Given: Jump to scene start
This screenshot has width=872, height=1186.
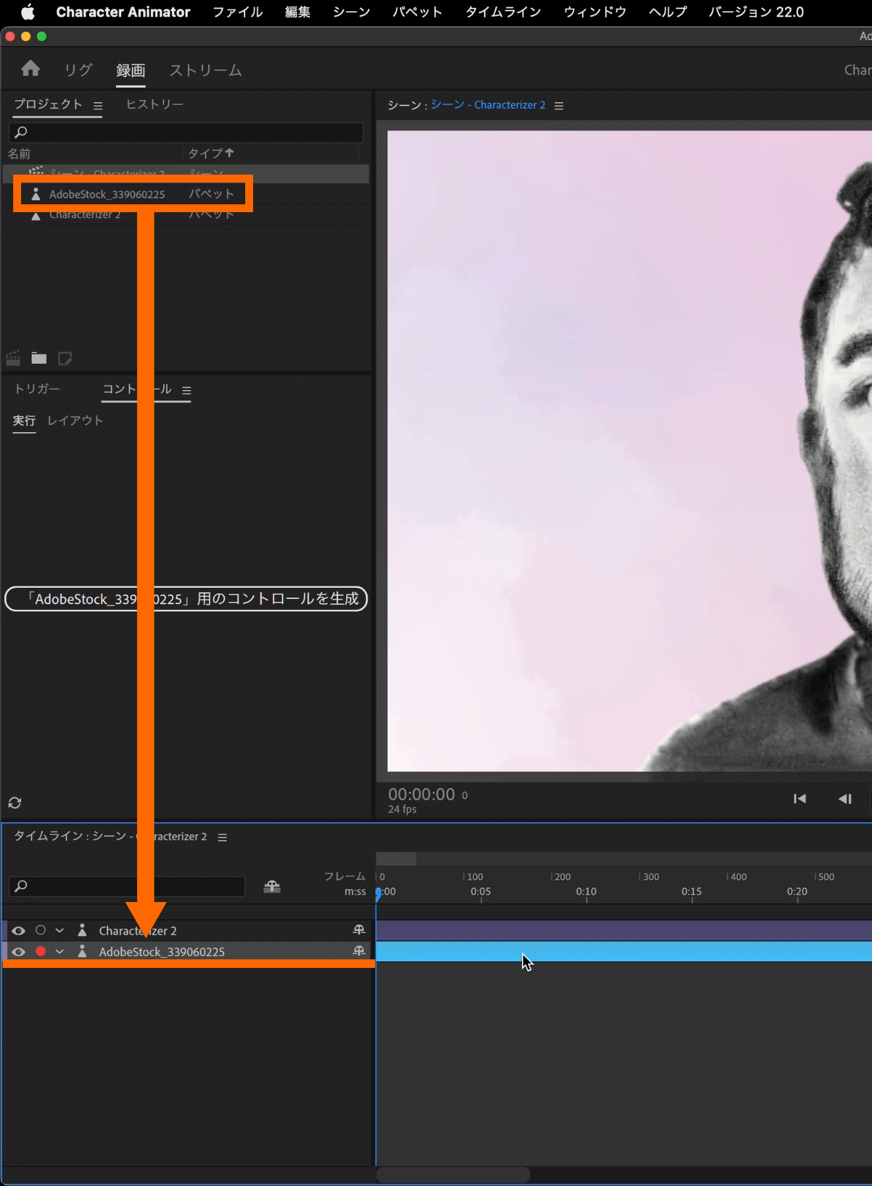Looking at the screenshot, I should [x=799, y=799].
